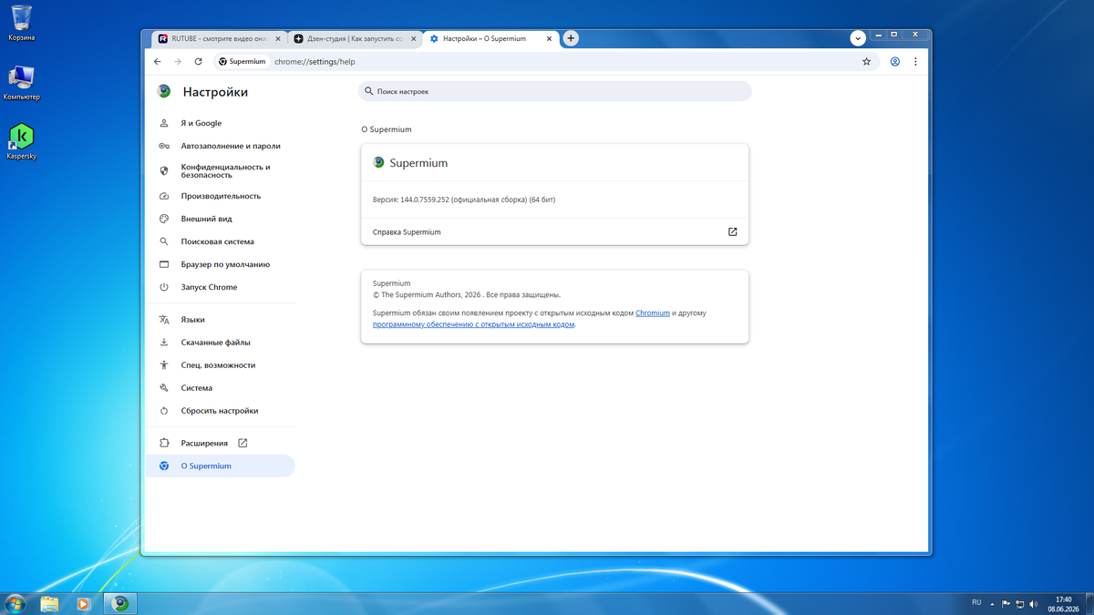This screenshot has height=615, width=1094.
Task: Click the Настройки heading logo
Action: (164, 91)
